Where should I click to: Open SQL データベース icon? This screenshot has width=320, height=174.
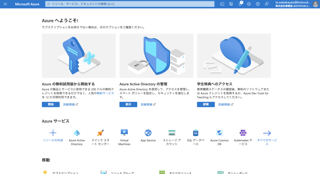point(196,133)
